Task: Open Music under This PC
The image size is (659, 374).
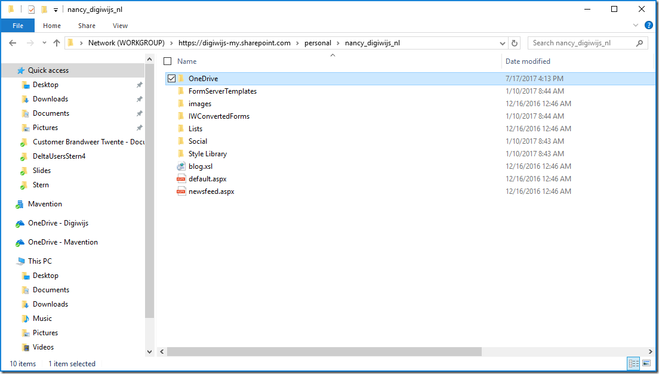Action: (x=42, y=319)
